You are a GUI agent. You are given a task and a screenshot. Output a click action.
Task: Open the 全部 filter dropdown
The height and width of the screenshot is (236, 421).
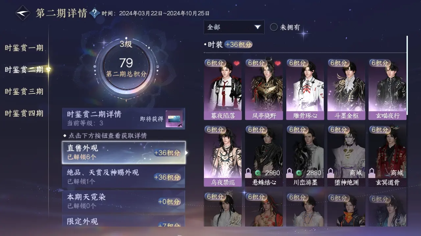(x=234, y=27)
